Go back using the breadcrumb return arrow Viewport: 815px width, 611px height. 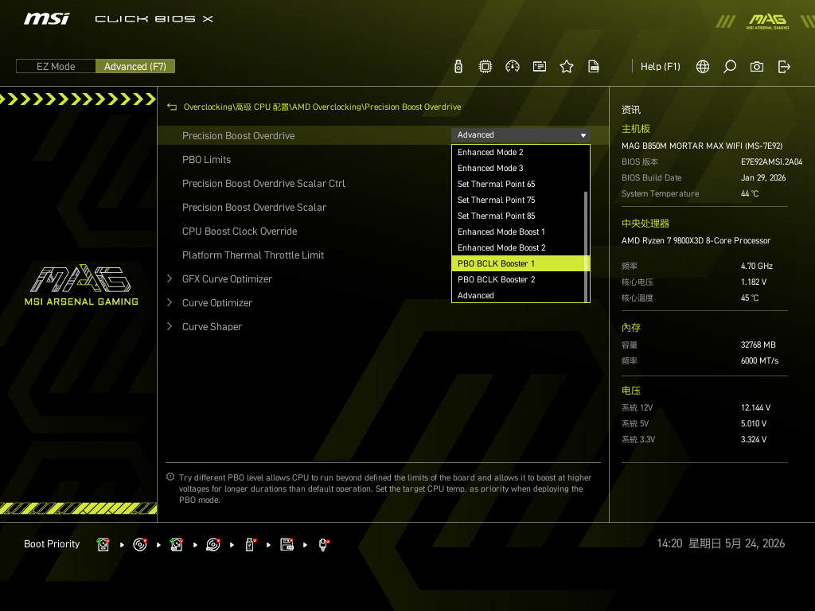click(x=172, y=107)
